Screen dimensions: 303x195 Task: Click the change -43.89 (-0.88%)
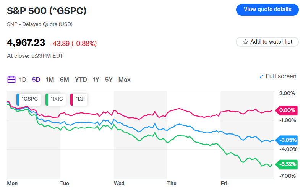coord(73,43)
